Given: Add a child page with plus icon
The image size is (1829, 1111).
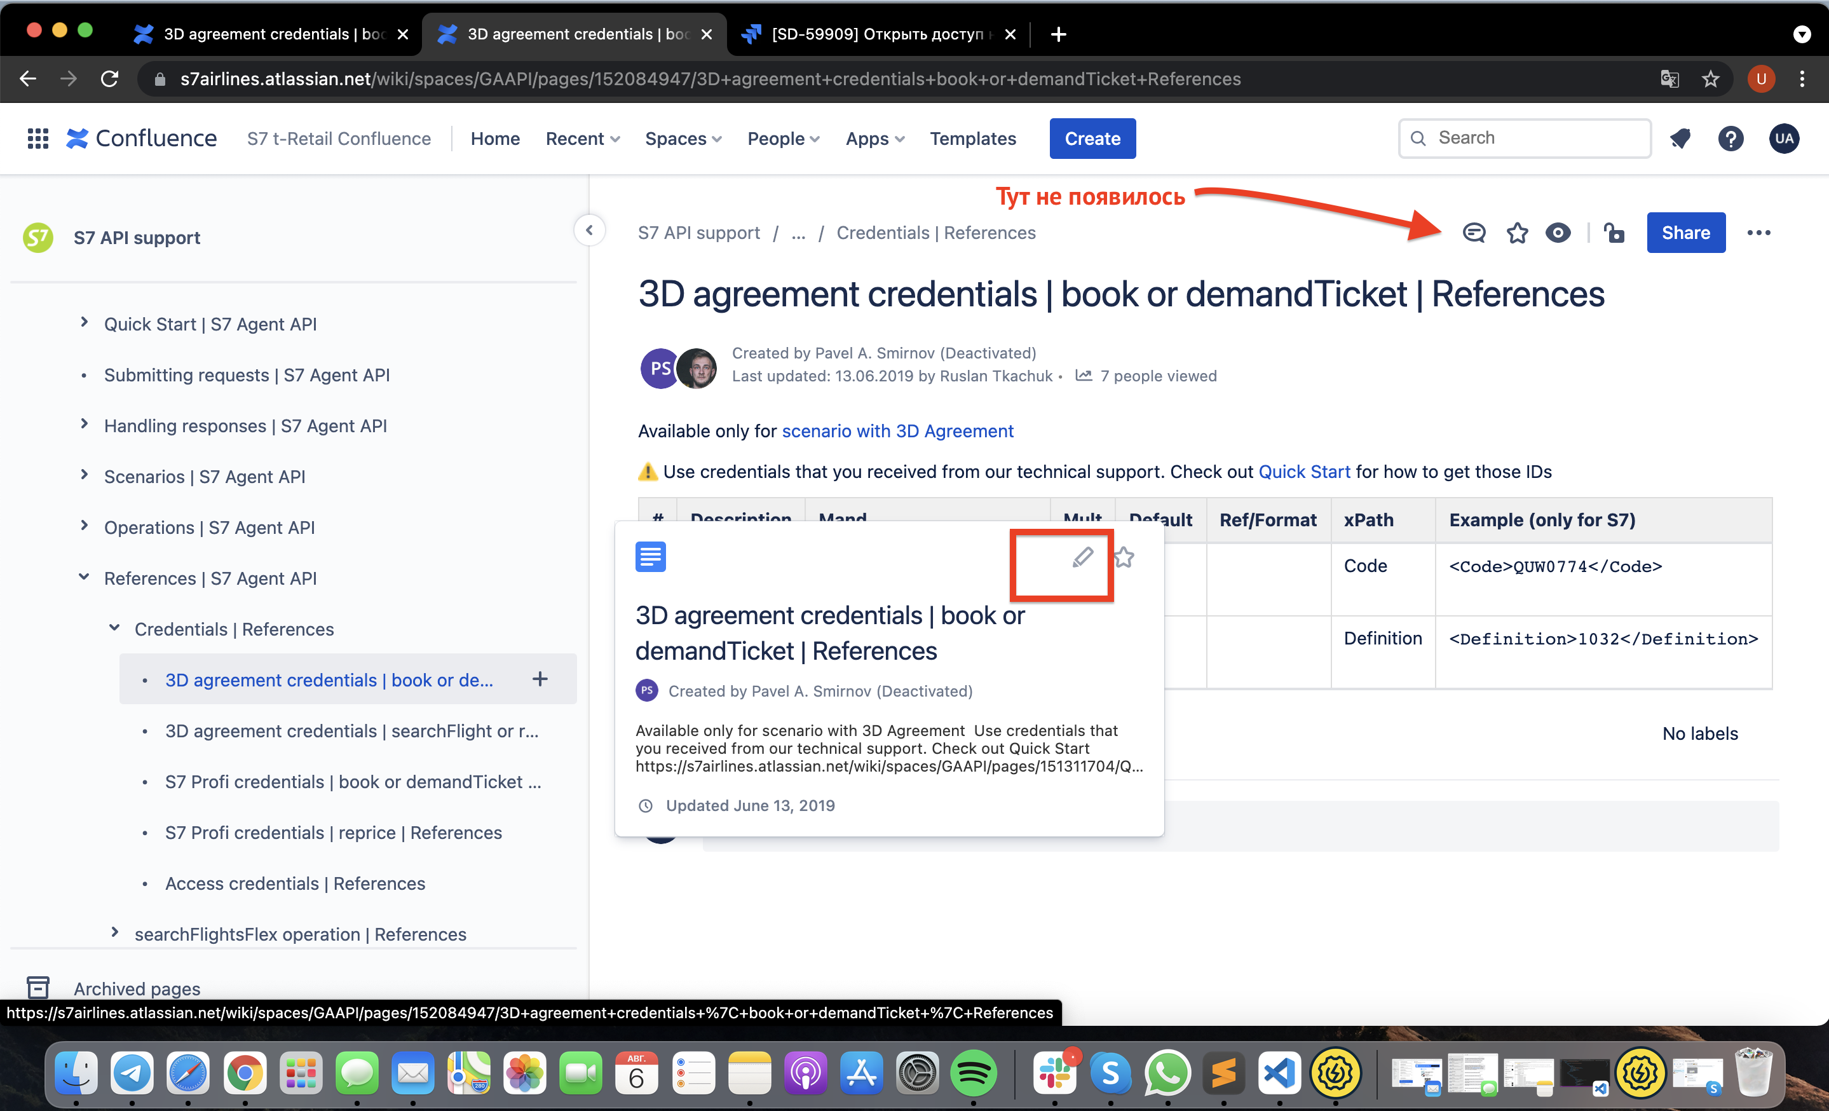Looking at the screenshot, I should pyautogui.click(x=540, y=679).
